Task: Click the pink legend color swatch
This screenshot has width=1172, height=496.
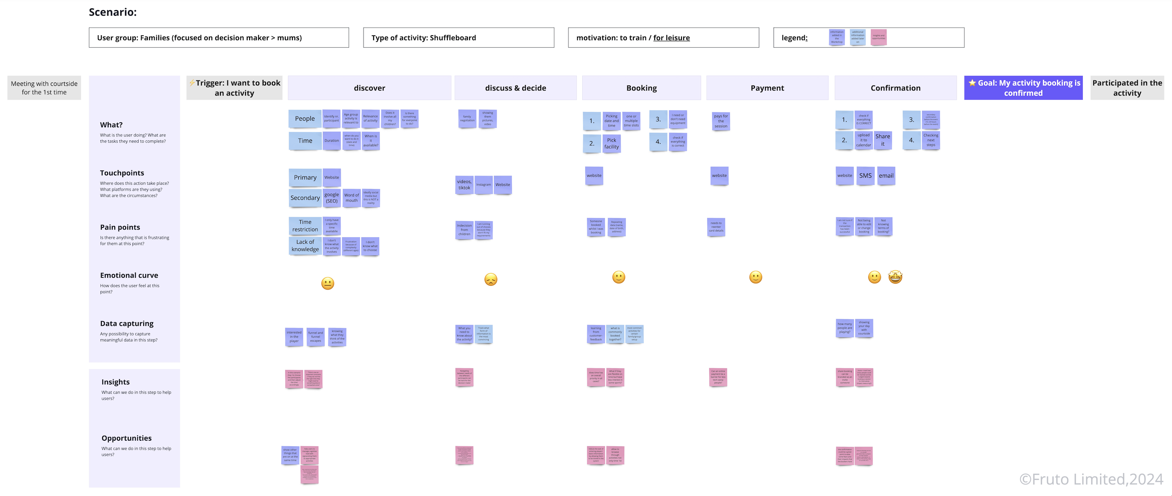Action: (x=878, y=36)
